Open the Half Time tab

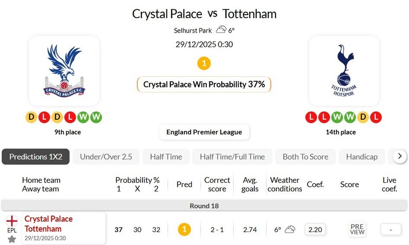pyautogui.click(x=166, y=156)
